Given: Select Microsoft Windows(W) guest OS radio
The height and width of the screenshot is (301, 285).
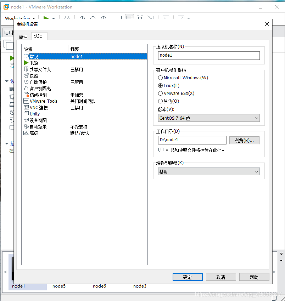Looking at the screenshot, I should click(x=160, y=78).
